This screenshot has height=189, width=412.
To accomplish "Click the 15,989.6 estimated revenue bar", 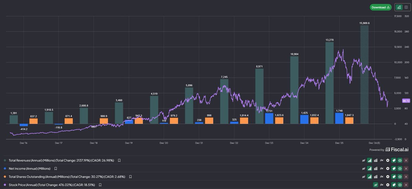I will tap(364, 75).
